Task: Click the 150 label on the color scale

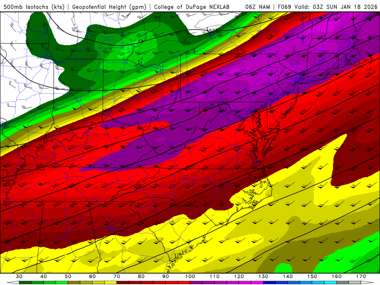Action: pos(312,276)
